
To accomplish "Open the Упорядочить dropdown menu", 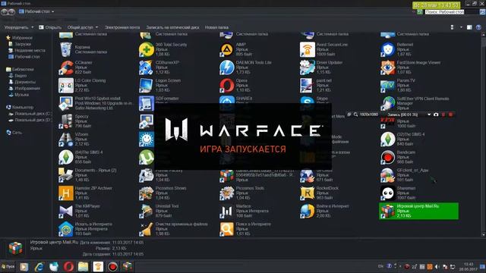I will coord(18,27).
